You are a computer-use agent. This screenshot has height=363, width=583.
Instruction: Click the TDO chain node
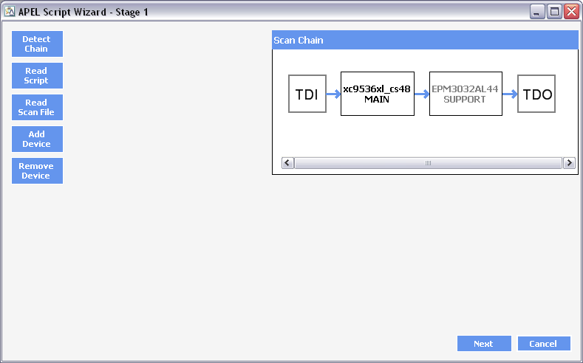click(x=536, y=94)
